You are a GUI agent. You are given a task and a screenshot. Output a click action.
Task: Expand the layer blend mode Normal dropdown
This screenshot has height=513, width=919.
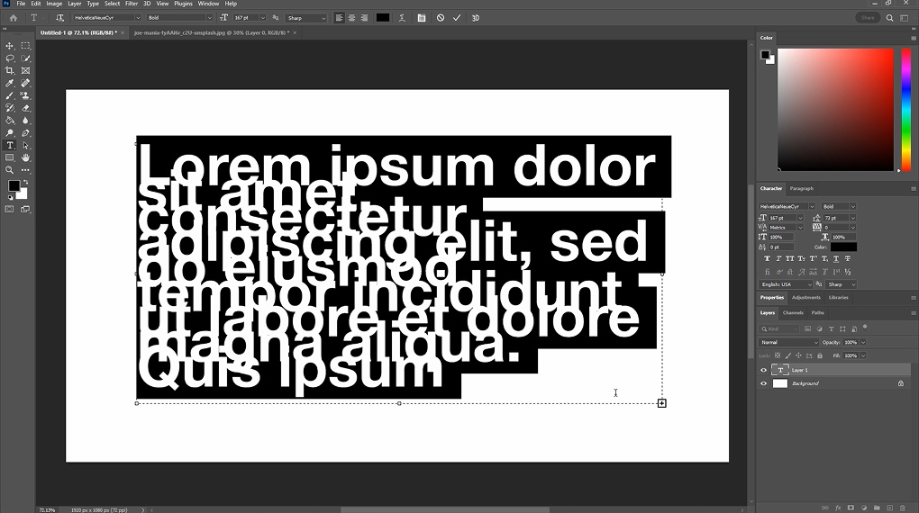789,343
